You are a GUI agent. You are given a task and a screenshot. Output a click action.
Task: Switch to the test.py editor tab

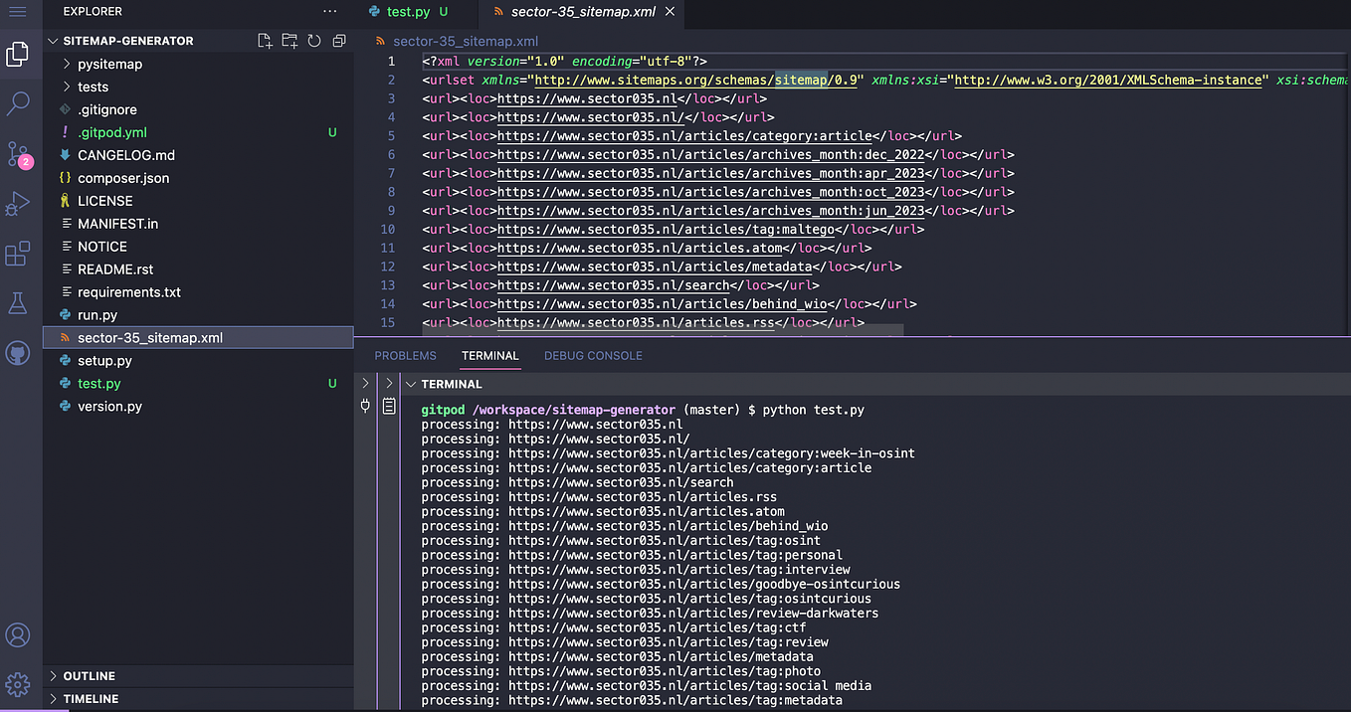(x=409, y=12)
